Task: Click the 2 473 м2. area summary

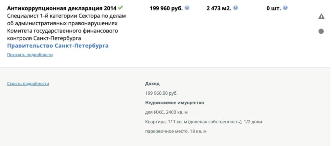Action: [x=219, y=8]
